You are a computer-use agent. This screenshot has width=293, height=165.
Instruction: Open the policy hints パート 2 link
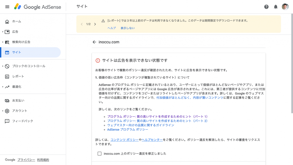pyautogui.click(x=157, y=121)
